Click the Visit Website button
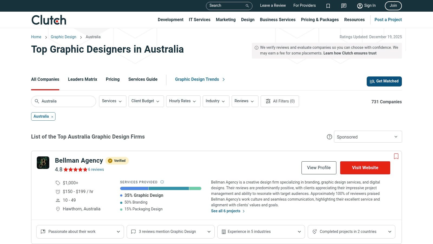433x244 pixels. coord(365,168)
